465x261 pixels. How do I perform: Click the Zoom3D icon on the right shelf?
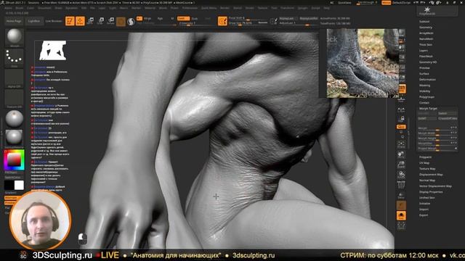[401, 165]
